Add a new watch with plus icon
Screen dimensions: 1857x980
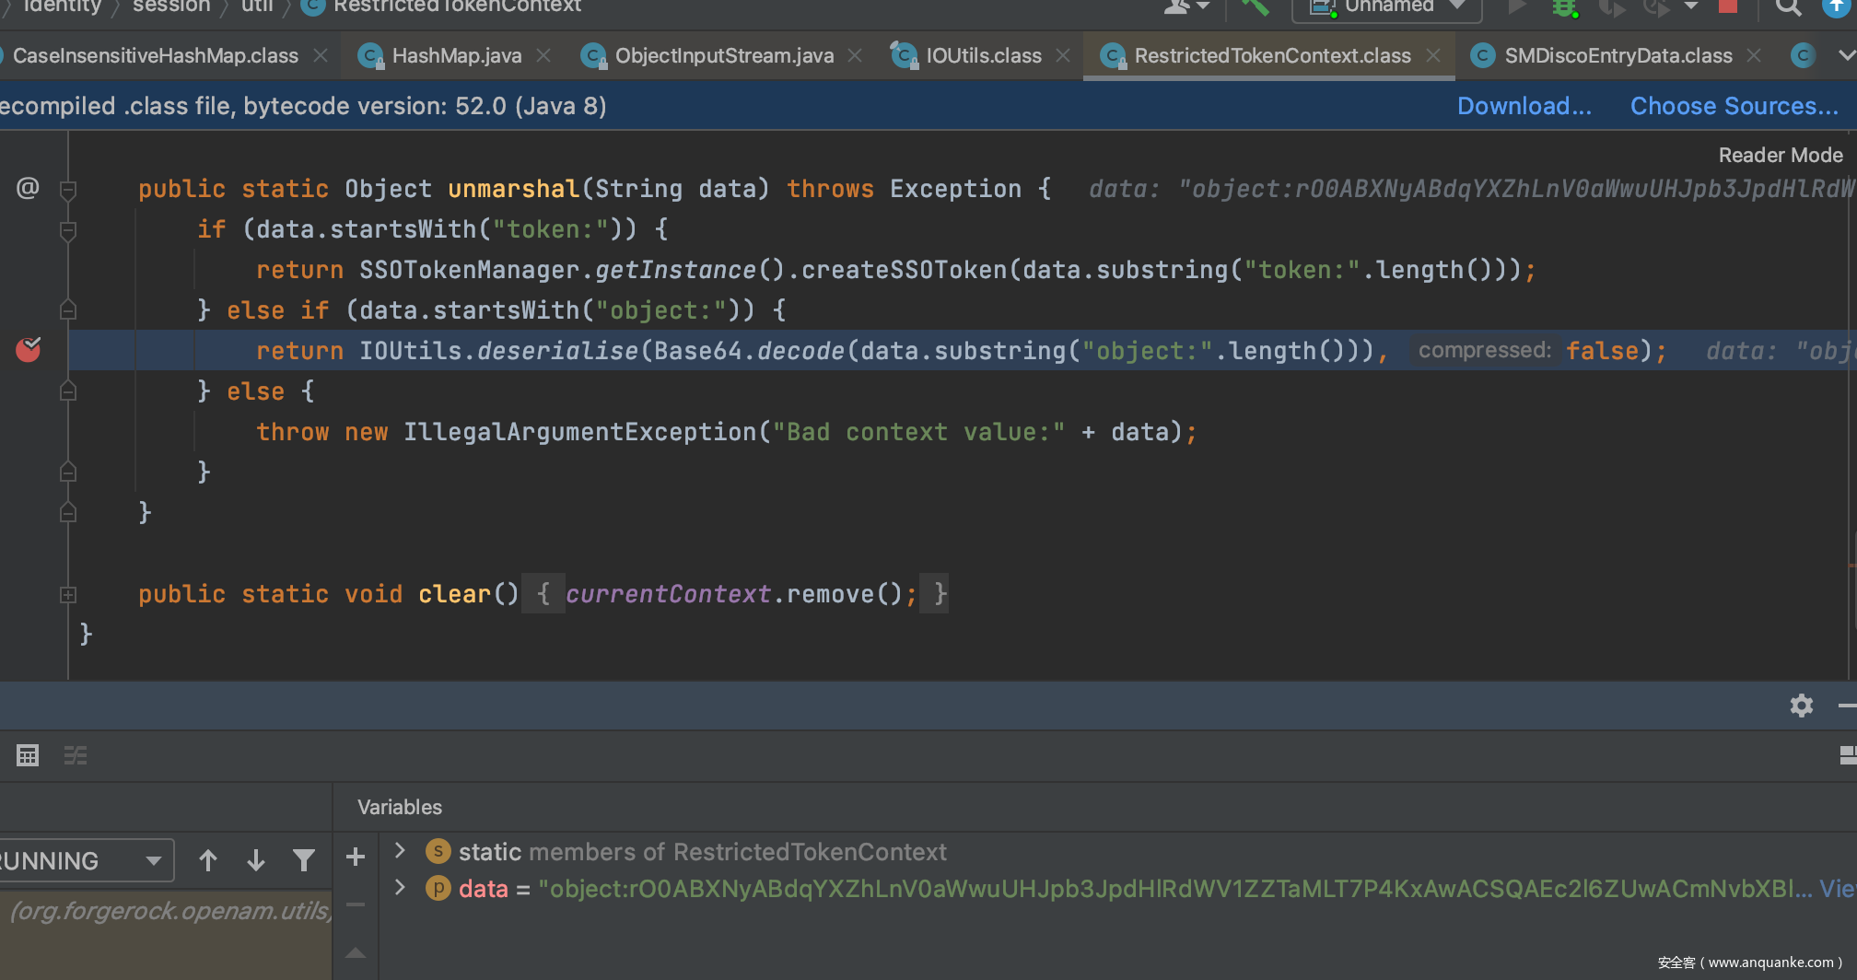tap(356, 857)
